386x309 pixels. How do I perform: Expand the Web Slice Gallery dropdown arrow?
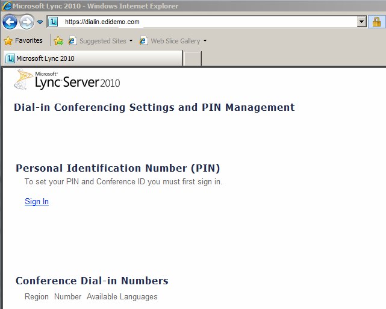pyautogui.click(x=205, y=40)
